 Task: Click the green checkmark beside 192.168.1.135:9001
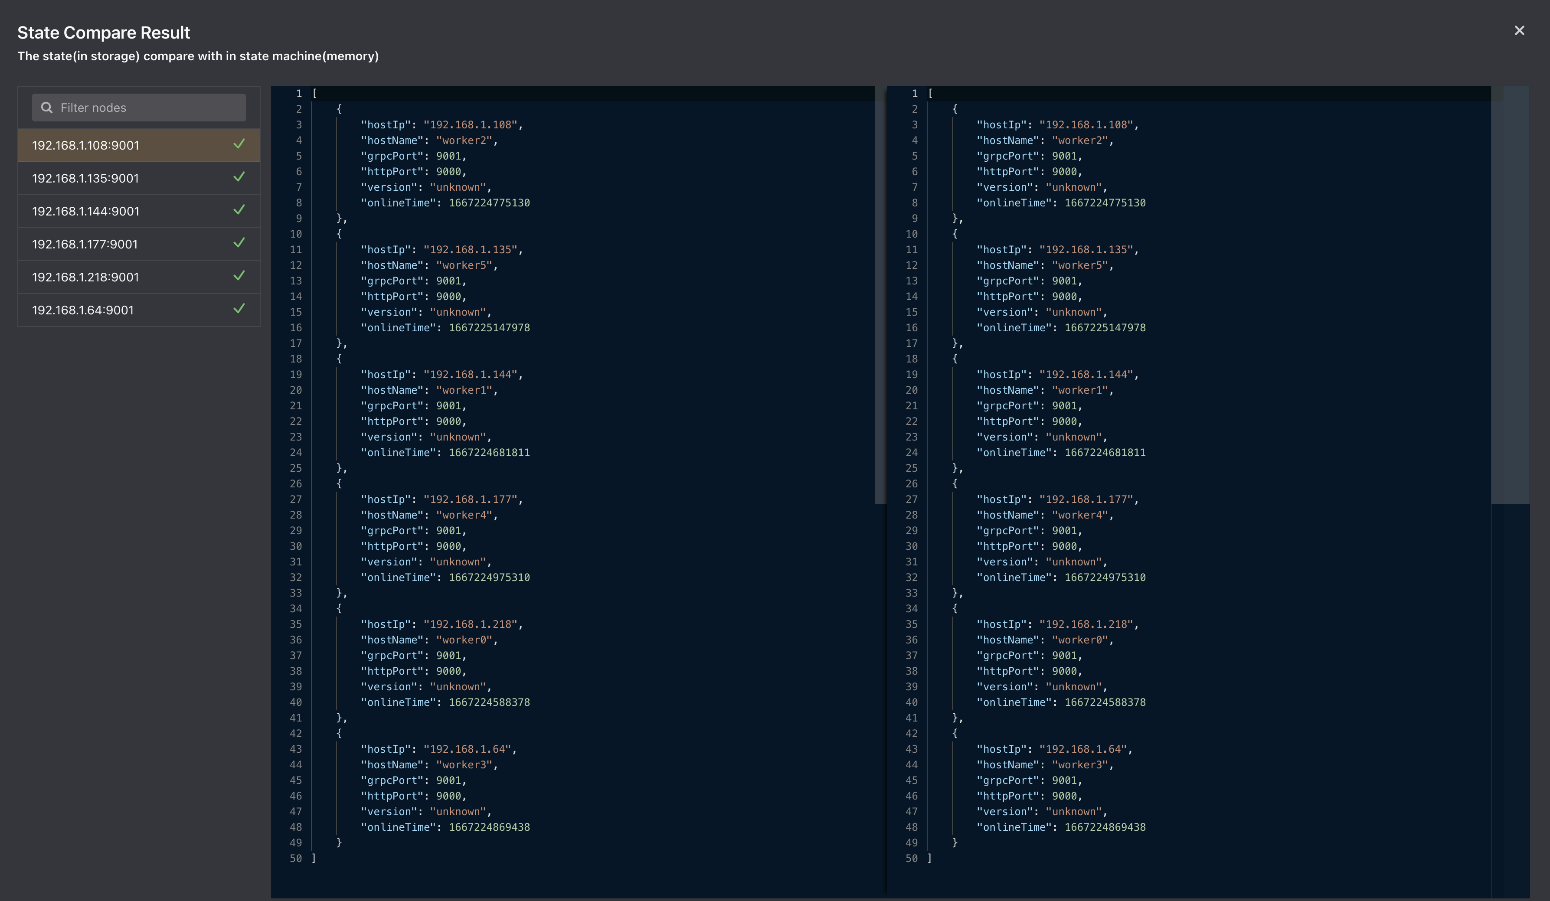(239, 178)
